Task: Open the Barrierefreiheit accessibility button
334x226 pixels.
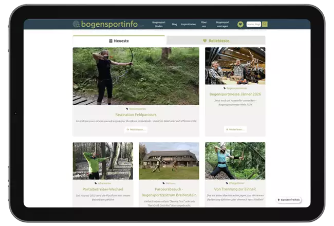Action: click(289, 200)
